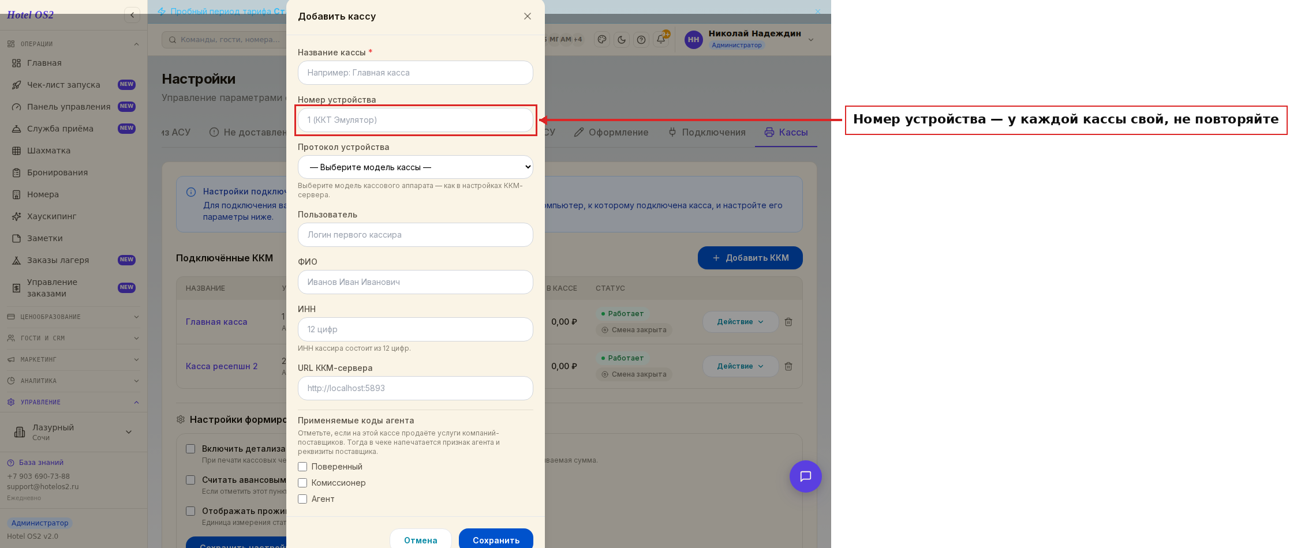Expand the Действие menu for Главная касса
Image resolution: width=1301 pixels, height=548 pixels.
point(741,322)
